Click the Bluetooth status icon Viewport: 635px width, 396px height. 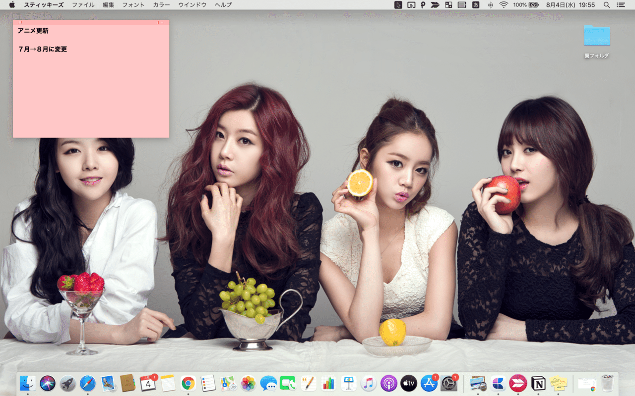point(490,5)
